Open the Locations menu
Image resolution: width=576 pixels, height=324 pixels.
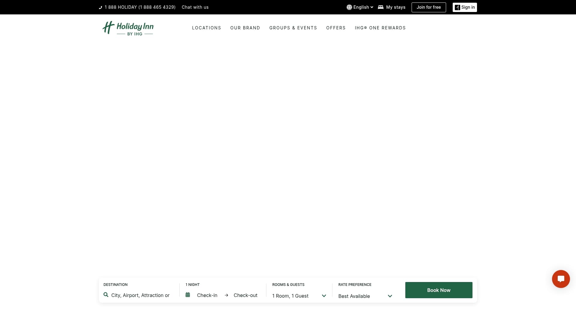click(x=206, y=28)
